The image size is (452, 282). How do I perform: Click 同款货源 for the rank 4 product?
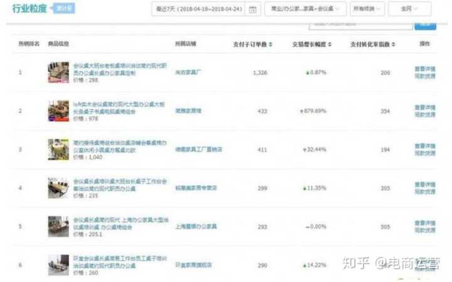425,192
